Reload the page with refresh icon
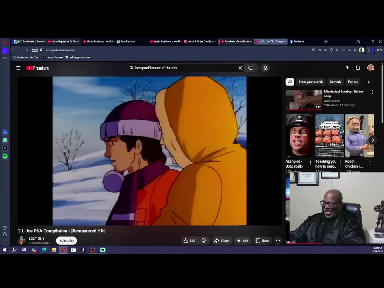Viewport: 384px width, 288px height. pyautogui.click(x=27, y=50)
